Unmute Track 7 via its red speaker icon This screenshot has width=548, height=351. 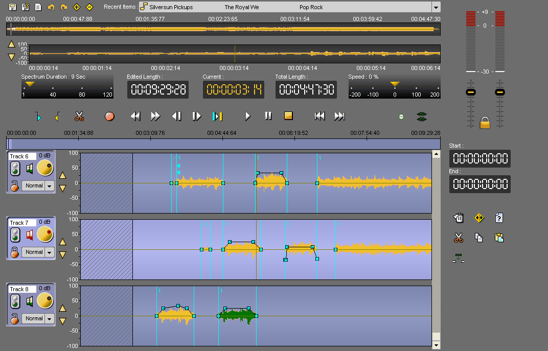point(30,235)
